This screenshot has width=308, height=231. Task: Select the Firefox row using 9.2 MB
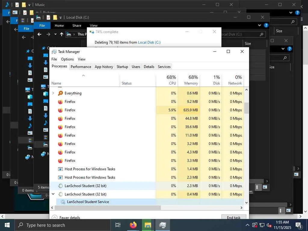tap(146, 102)
